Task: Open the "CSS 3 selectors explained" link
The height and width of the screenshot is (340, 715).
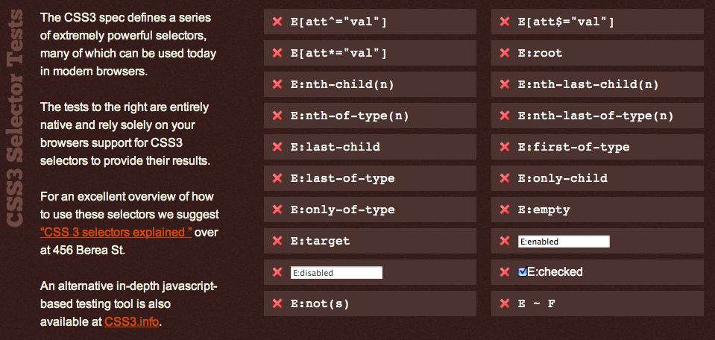Action: (116, 232)
